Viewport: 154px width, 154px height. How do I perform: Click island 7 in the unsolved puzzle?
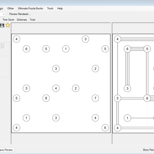click(x=95, y=98)
